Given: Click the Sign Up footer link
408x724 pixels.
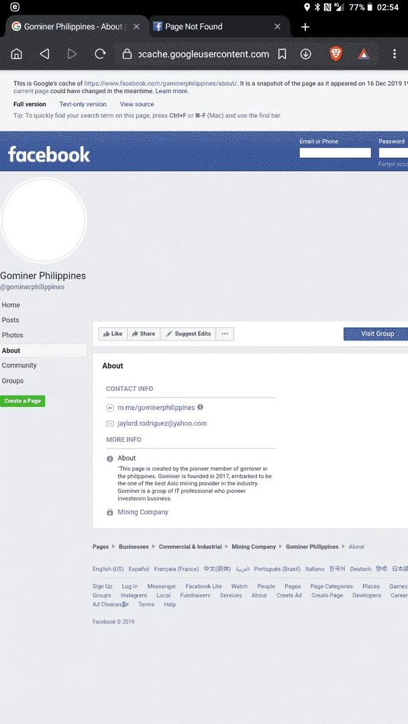Looking at the screenshot, I should pyautogui.click(x=102, y=587).
